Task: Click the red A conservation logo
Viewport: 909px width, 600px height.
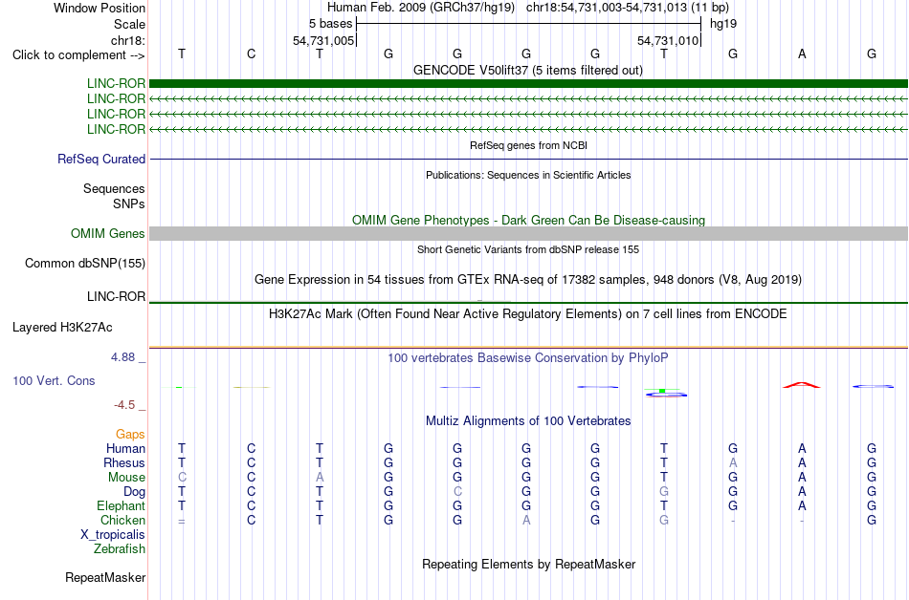Action: 802,385
